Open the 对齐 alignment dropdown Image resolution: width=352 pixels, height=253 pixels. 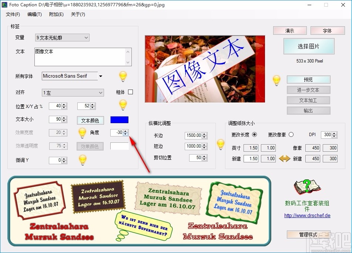73,92
